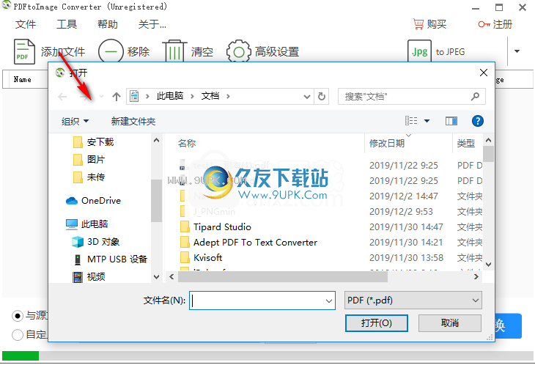Click the Remove minus circle icon

111,51
